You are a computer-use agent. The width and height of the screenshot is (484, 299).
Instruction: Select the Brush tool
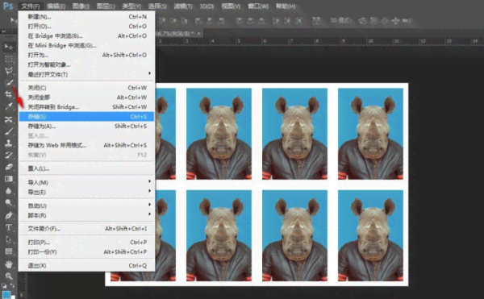tap(8, 131)
